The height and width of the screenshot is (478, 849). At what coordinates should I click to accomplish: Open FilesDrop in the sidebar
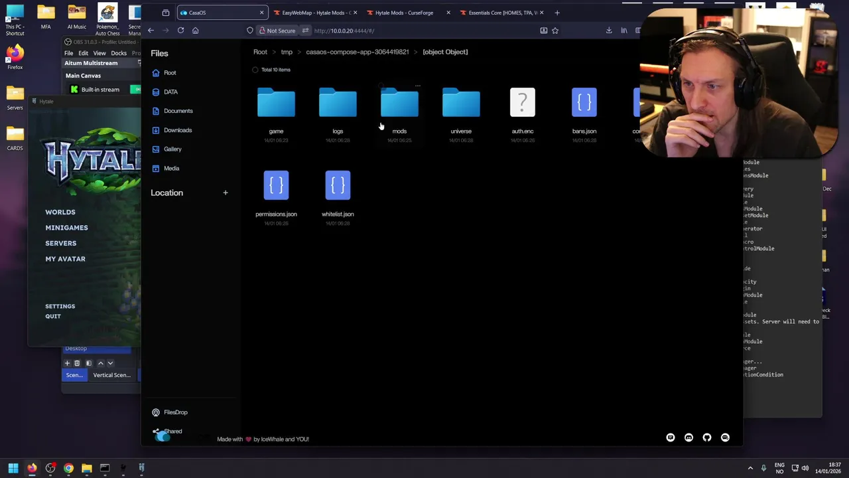click(x=170, y=412)
